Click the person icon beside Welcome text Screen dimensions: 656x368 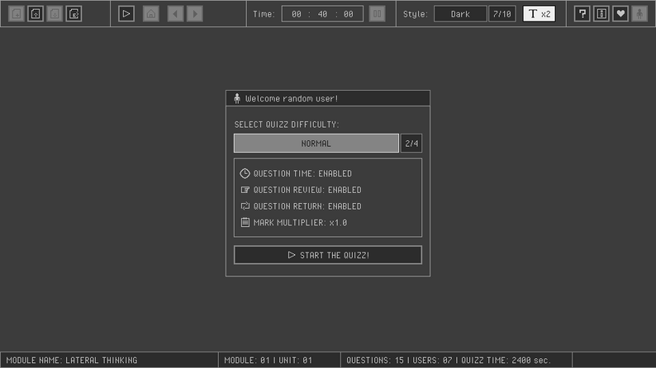[x=237, y=98]
